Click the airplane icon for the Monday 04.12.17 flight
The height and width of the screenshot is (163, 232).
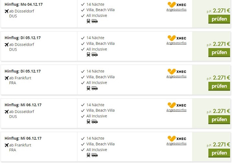pos(6,11)
